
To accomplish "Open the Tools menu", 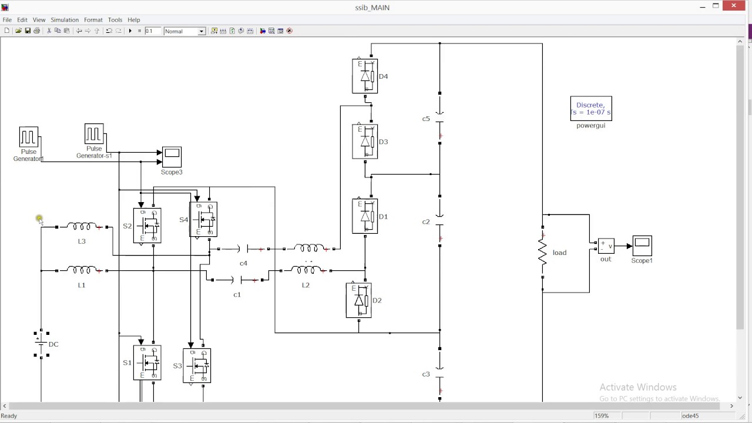I will (115, 20).
